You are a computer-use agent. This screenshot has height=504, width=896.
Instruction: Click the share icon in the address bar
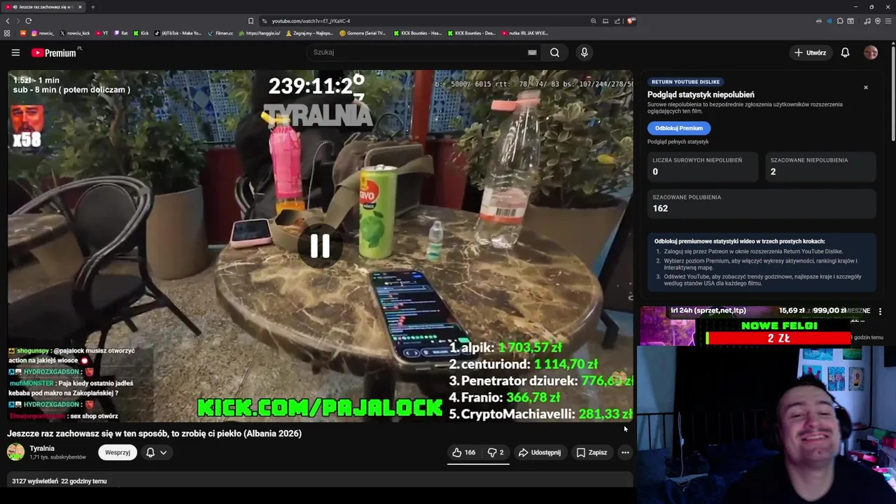(617, 21)
